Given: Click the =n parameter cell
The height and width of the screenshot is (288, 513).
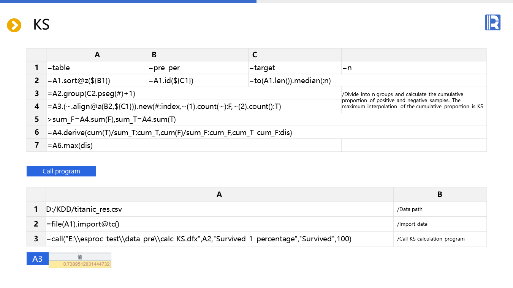Looking at the screenshot, I should (x=413, y=68).
